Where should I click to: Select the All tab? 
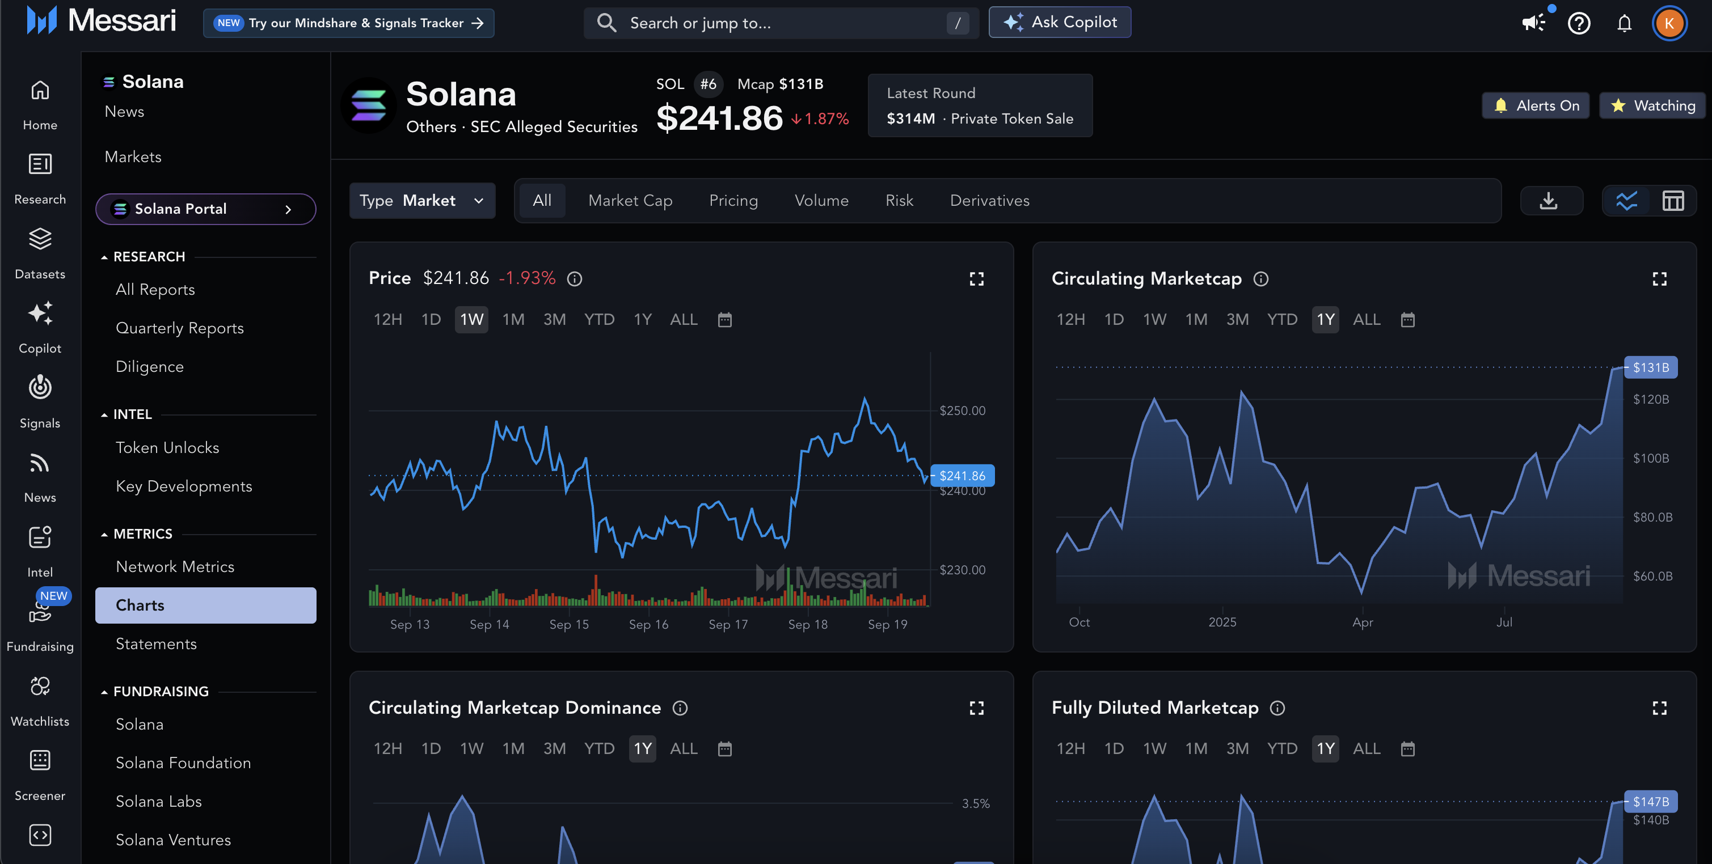coord(542,201)
